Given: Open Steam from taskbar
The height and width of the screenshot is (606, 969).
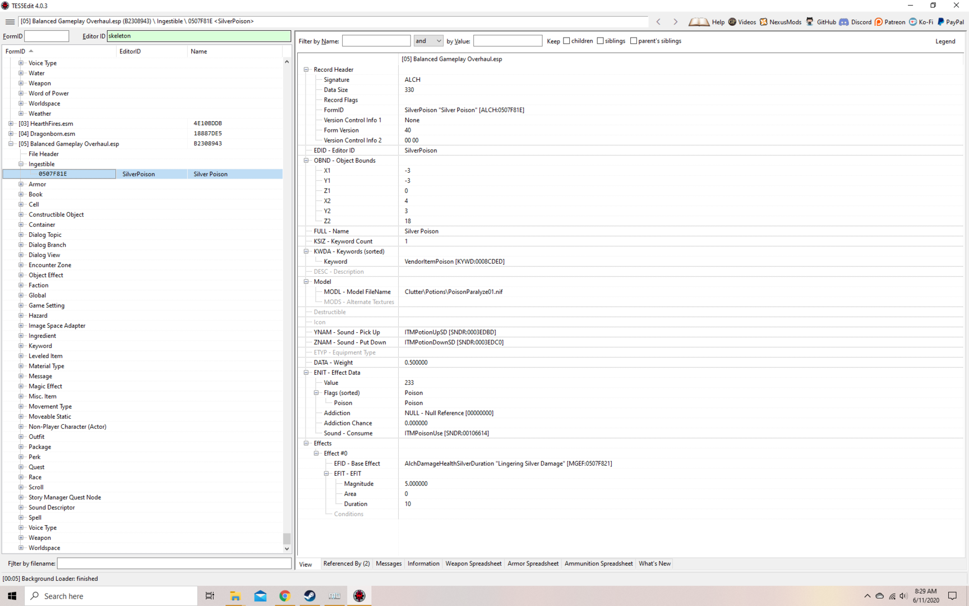Looking at the screenshot, I should pos(310,596).
